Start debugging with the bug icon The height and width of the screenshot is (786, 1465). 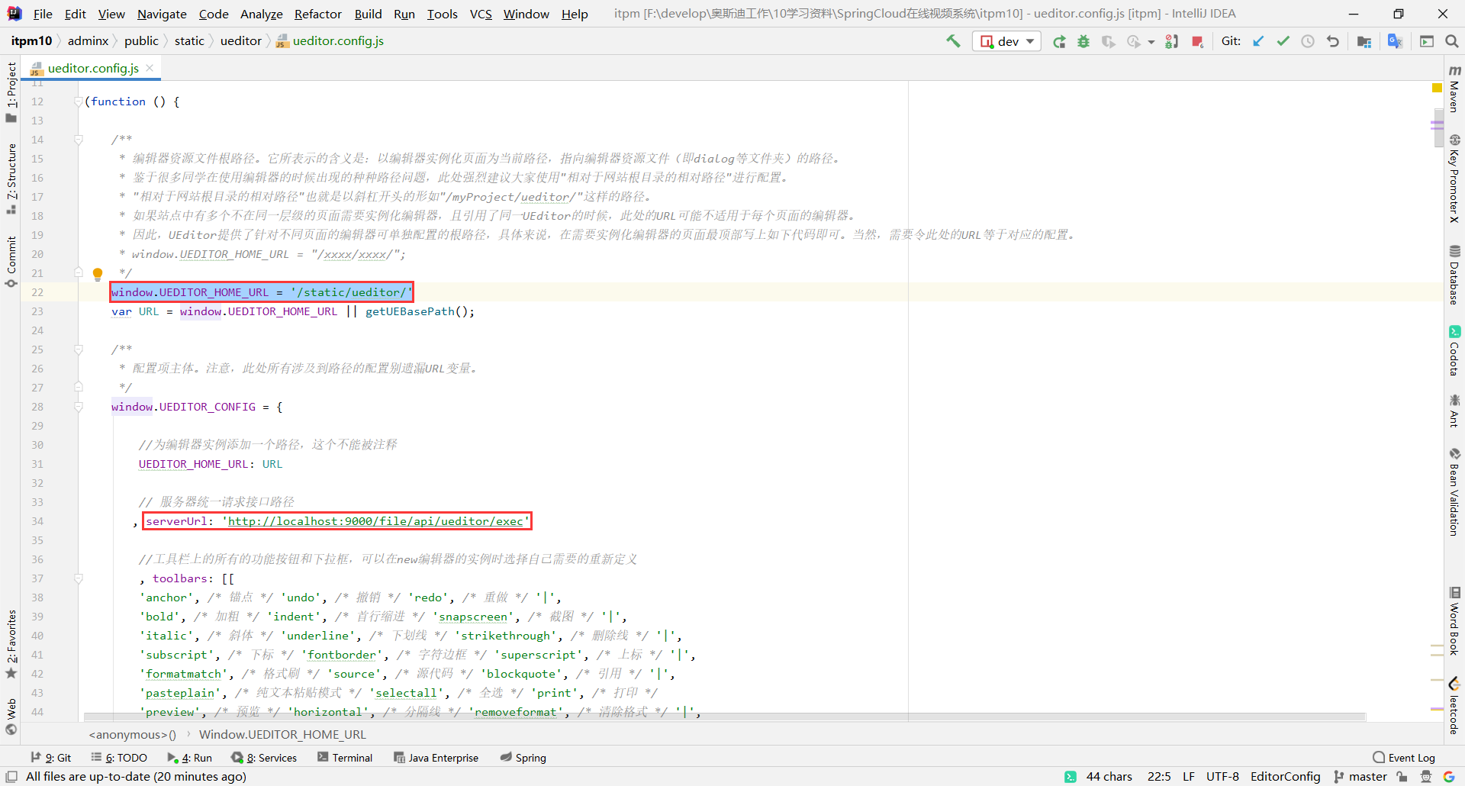point(1083,41)
